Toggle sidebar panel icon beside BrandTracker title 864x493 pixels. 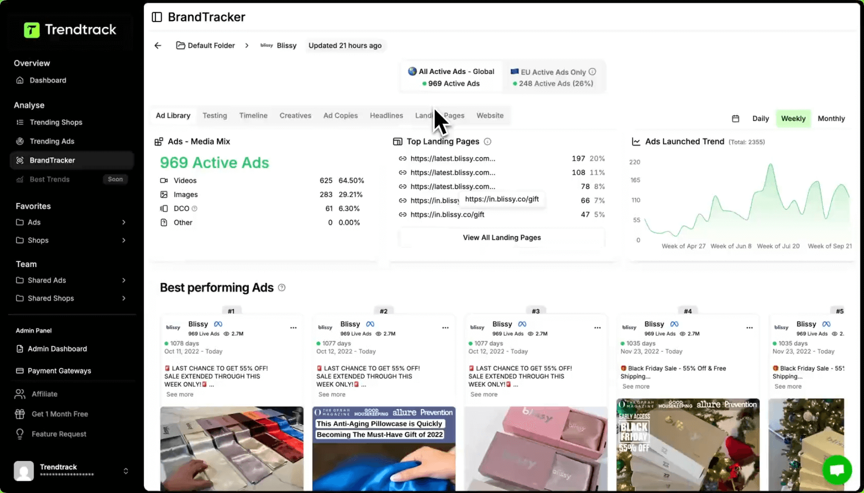(157, 17)
